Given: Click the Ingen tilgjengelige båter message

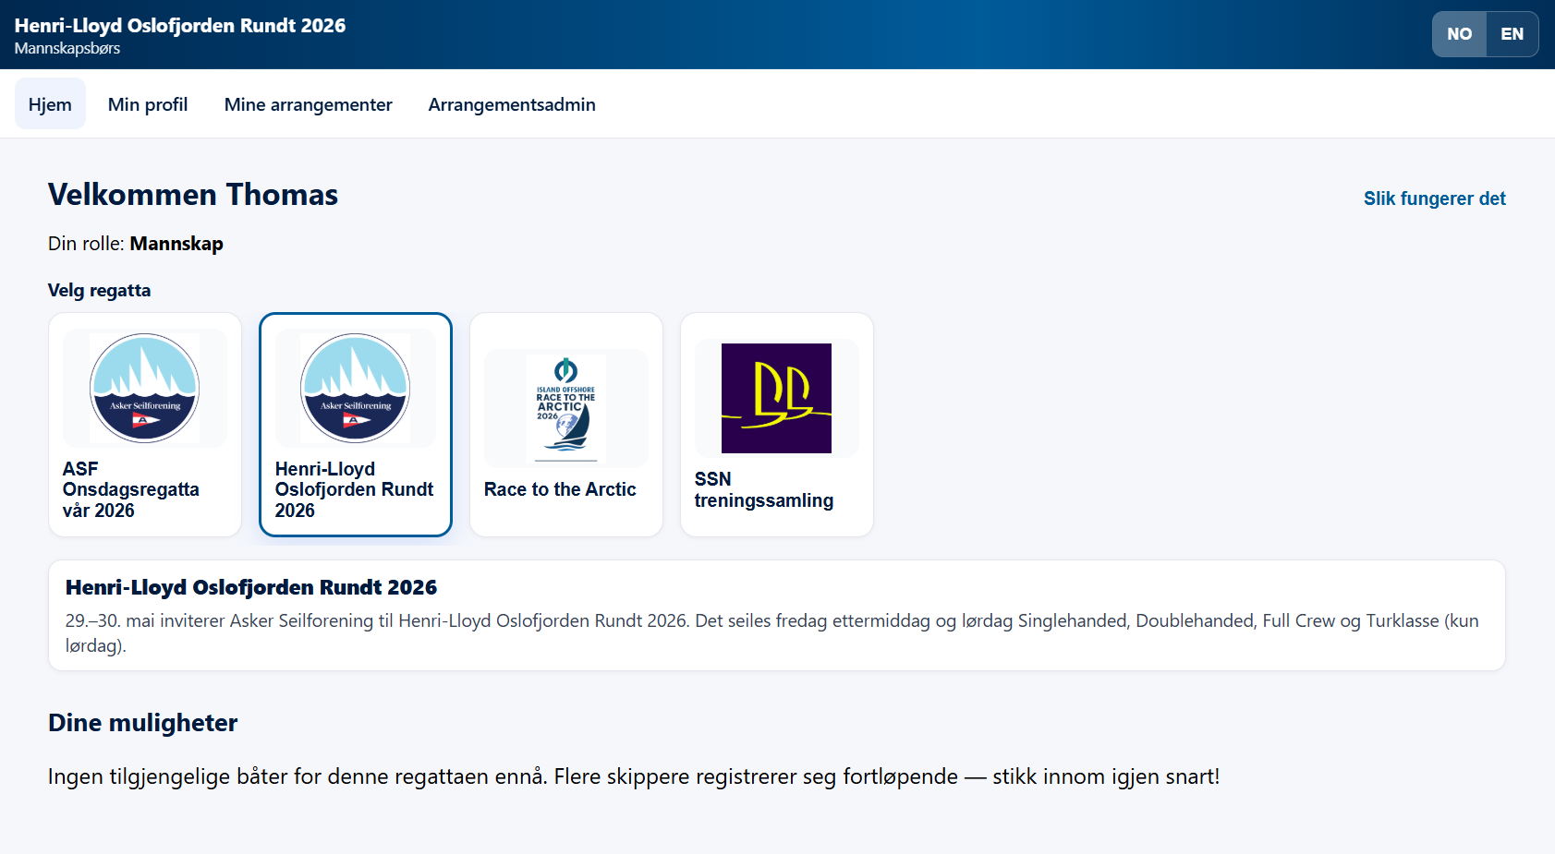Looking at the screenshot, I should coord(634,776).
